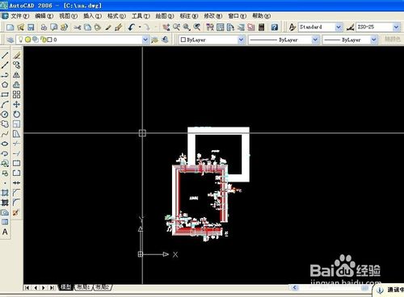Open the Standard text style dropdown
This screenshot has width=404, height=297.
[339, 27]
